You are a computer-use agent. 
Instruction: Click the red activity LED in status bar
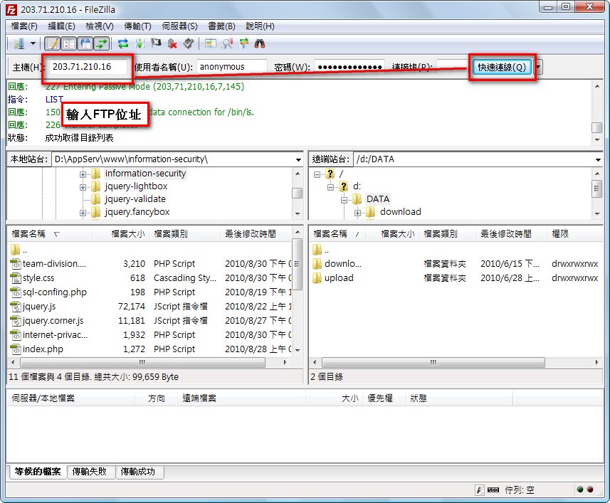[x=590, y=489]
